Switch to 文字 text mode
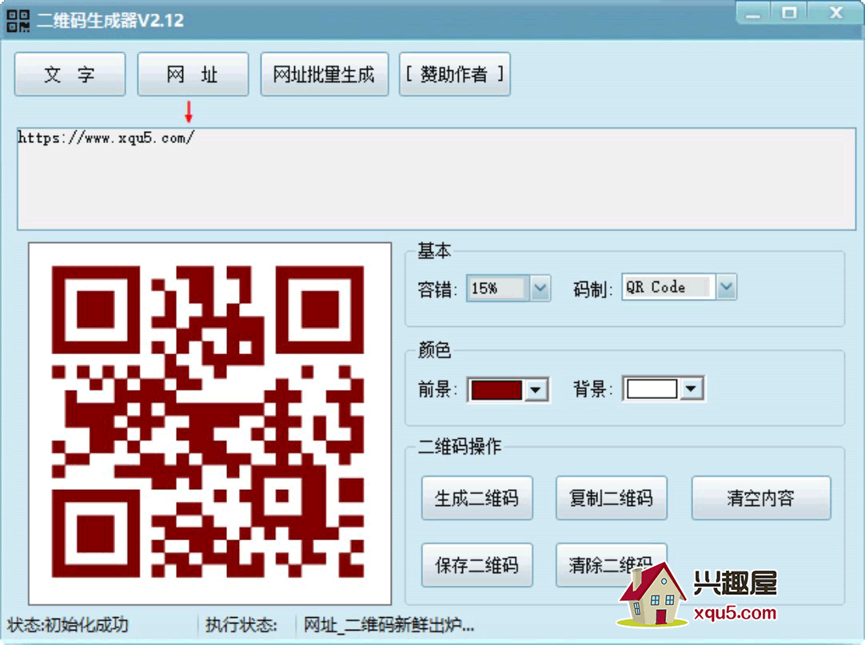 pos(70,74)
